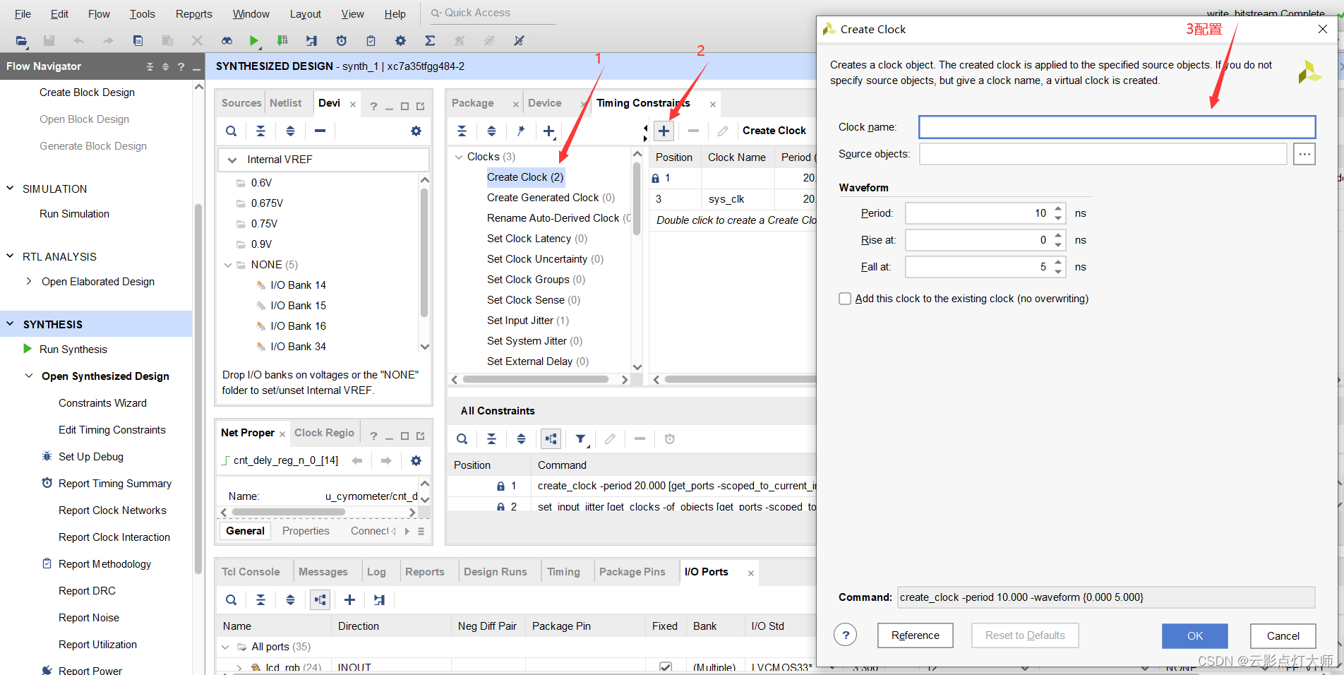Click OK in Create Clock dialog

pyautogui.click(x=1194, y=635)
